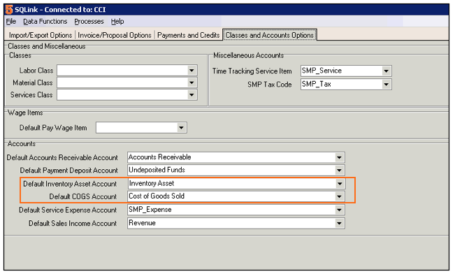This screenshot has height=274, width=455.
Task: Switch to Payments and Credits tab
Action: tap(188, 35)
